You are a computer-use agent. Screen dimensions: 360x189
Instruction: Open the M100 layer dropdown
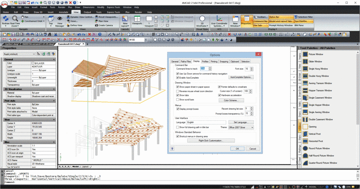coord(146,40)
